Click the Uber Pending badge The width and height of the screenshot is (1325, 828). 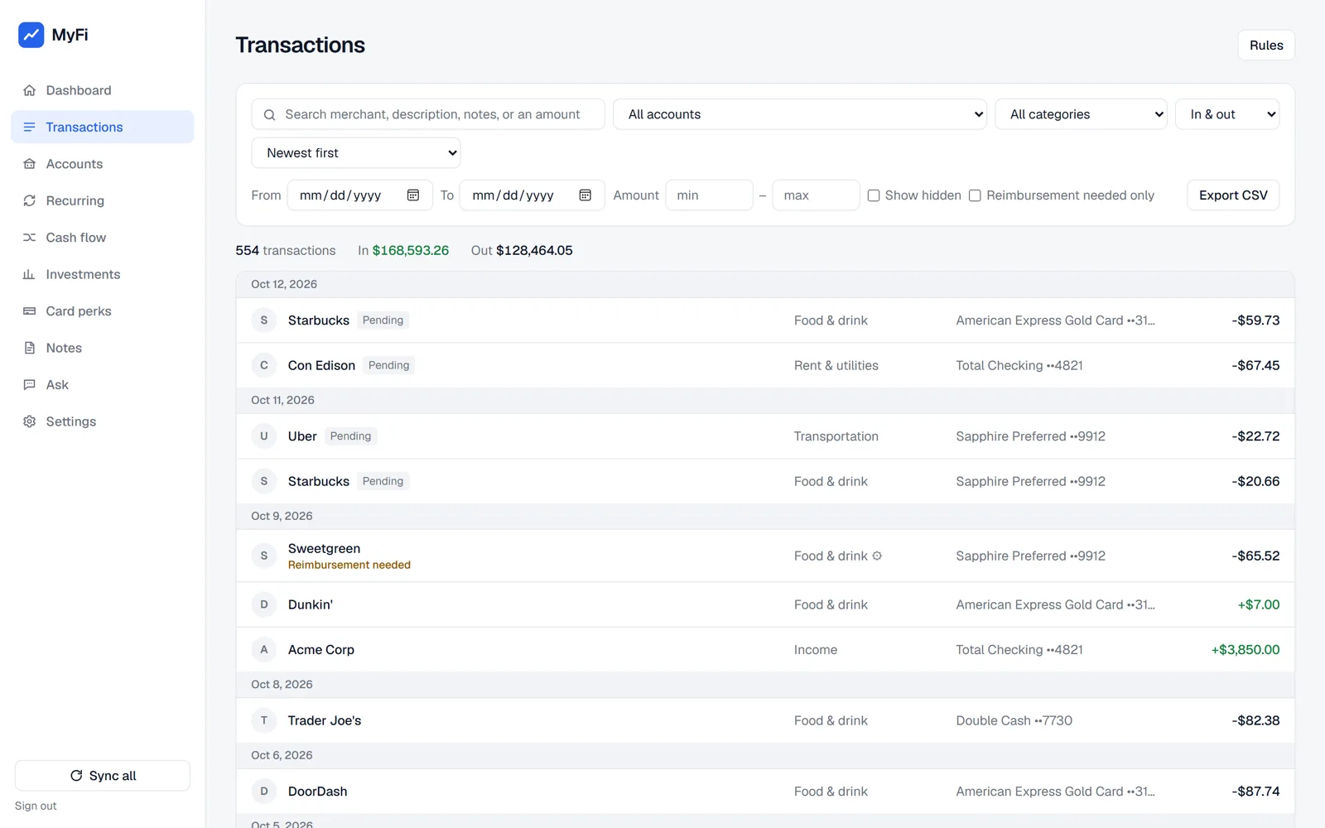tap(350, 436)
